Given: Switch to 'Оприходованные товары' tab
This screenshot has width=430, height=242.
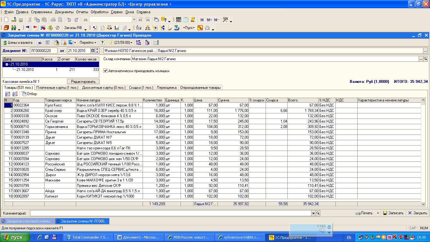Looking at the screenshot, I should coord(200,87).
